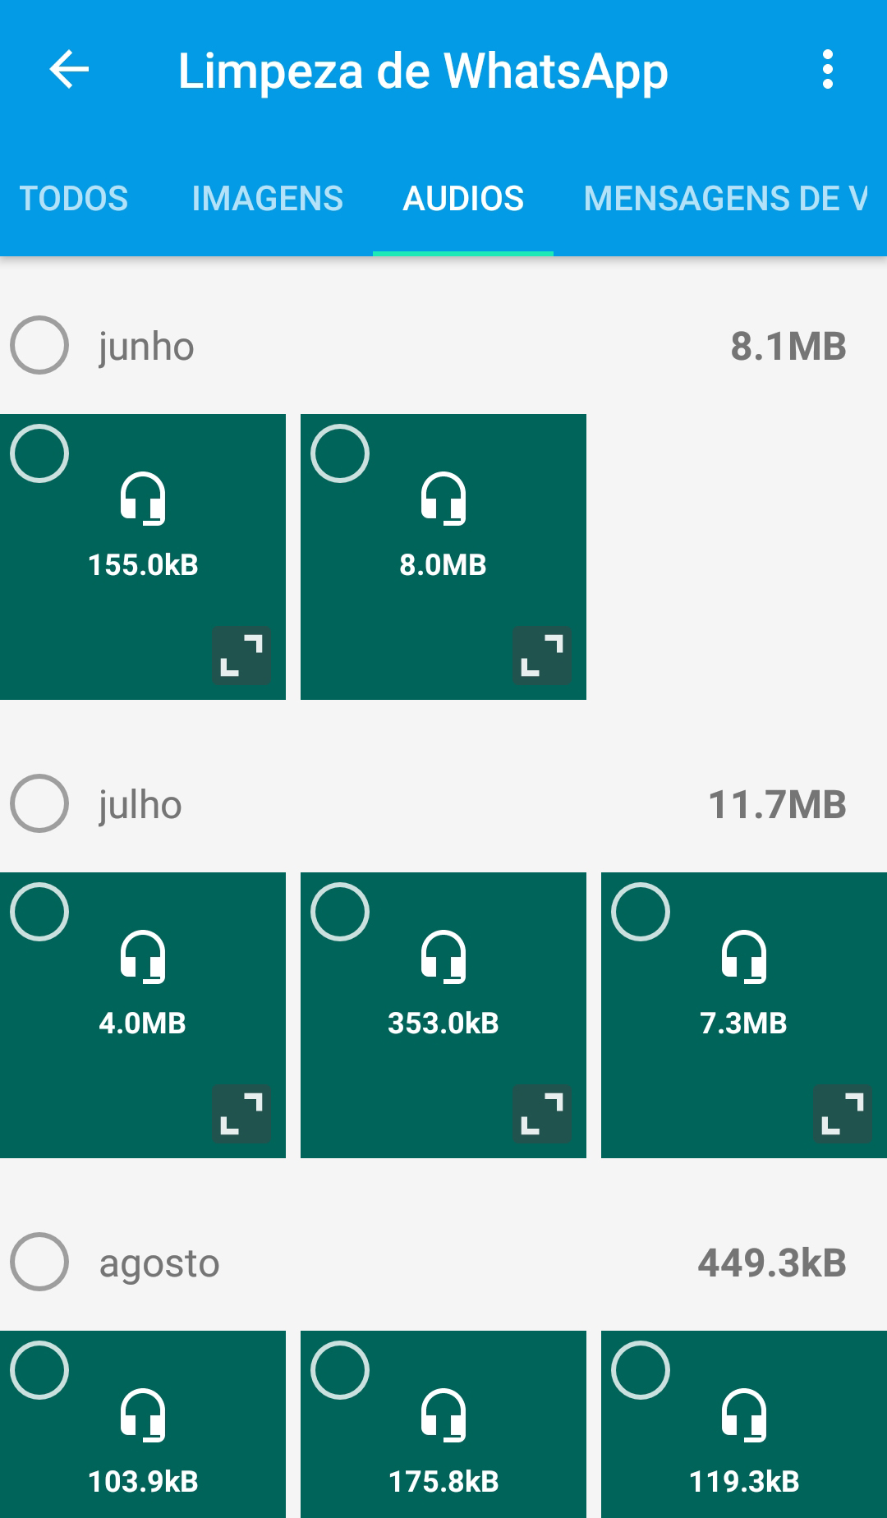
Task: Check the 103.9kB audio file
Action: click(39, 1370)
